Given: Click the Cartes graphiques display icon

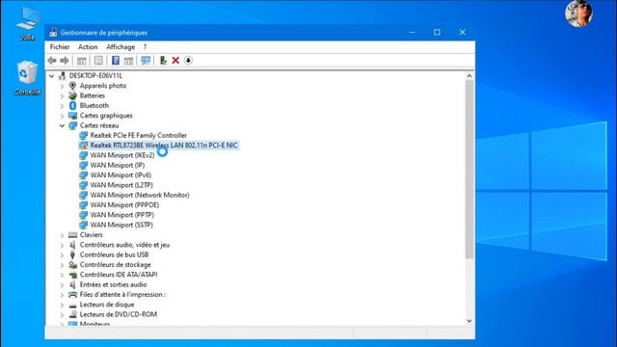Looking at the screenshot, I should (72, 116).
